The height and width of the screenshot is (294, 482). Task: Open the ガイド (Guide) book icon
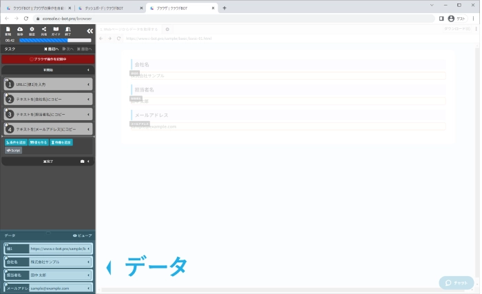pyautogui.click(x=56, y=30)
